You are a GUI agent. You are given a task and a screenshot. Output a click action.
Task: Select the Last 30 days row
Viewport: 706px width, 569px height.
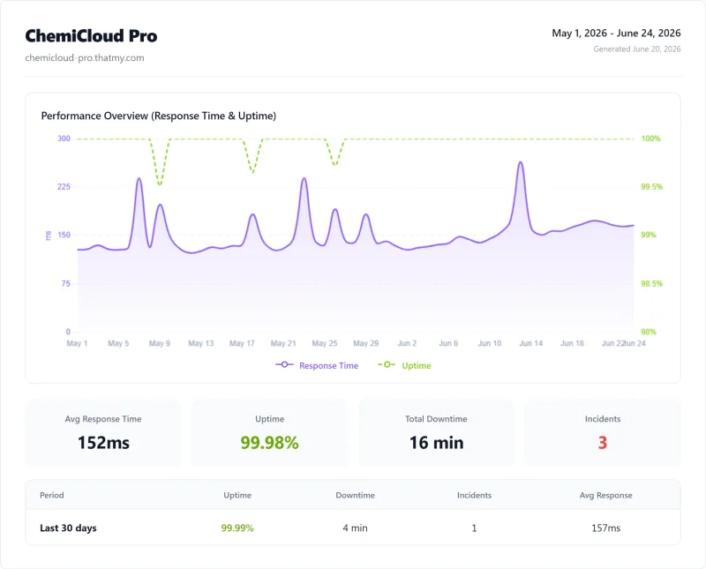click(x=353, y=528)
